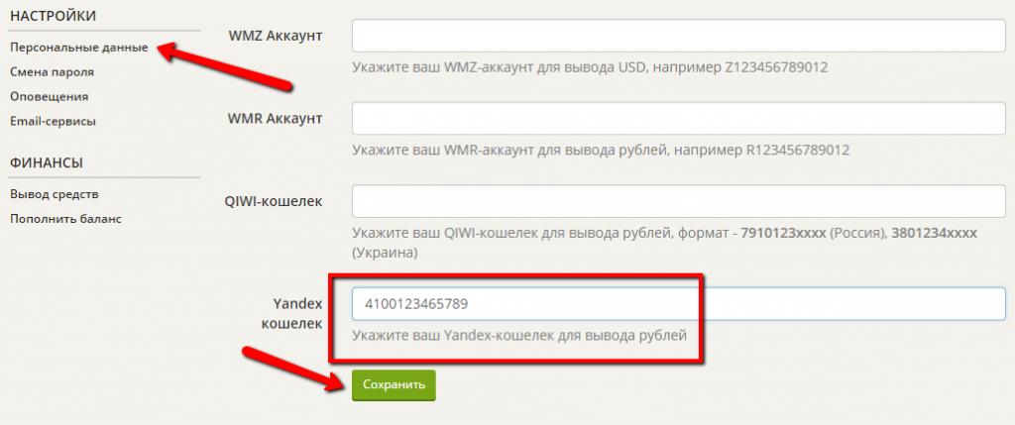This screenshot has width=1015, height=425.
Task: Click the НАСТРОЙКИ sidebar heading
Action: click(54, 16)
